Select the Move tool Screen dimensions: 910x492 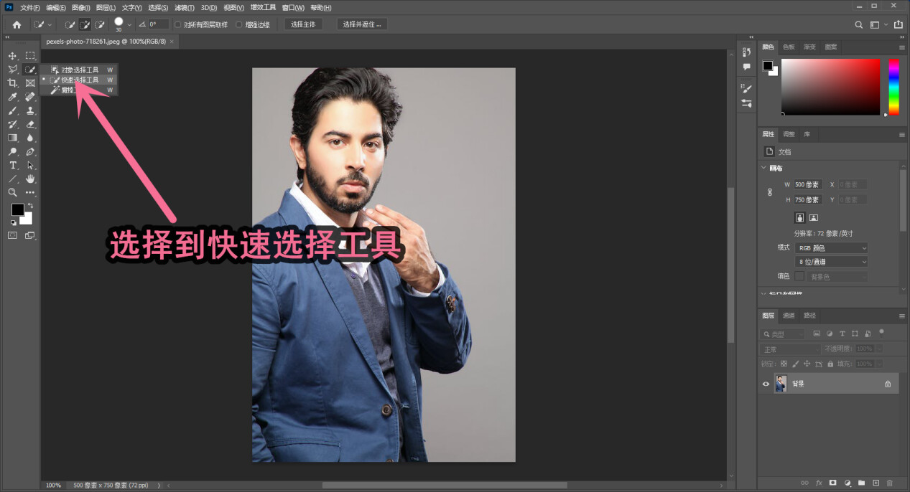point(12,56)
